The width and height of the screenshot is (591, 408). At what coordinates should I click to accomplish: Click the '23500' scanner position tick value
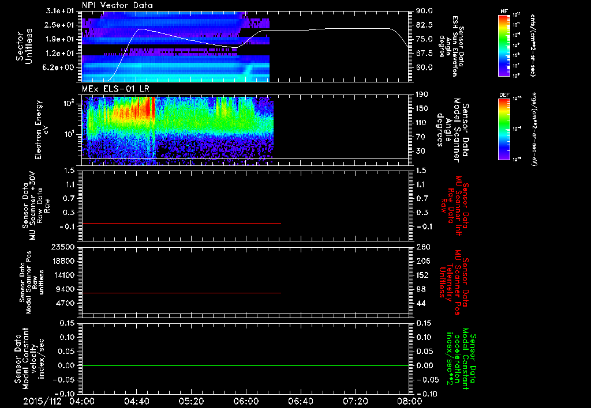pos(62,247)
